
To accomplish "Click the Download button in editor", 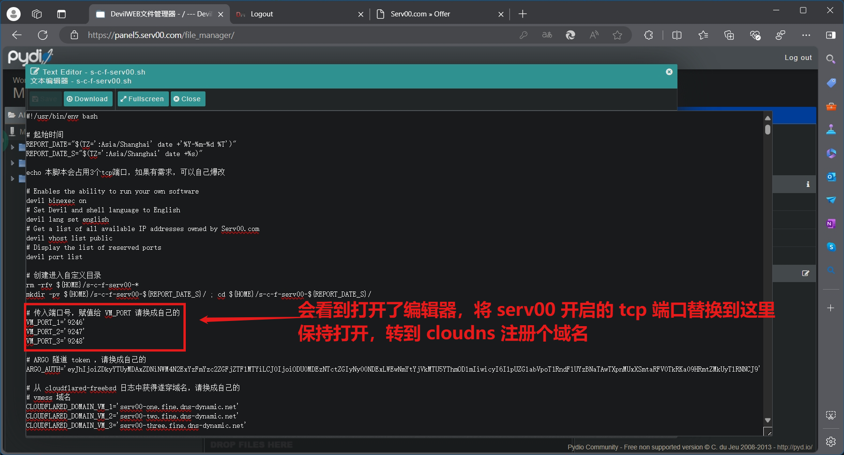I will (x=88, y=99).
